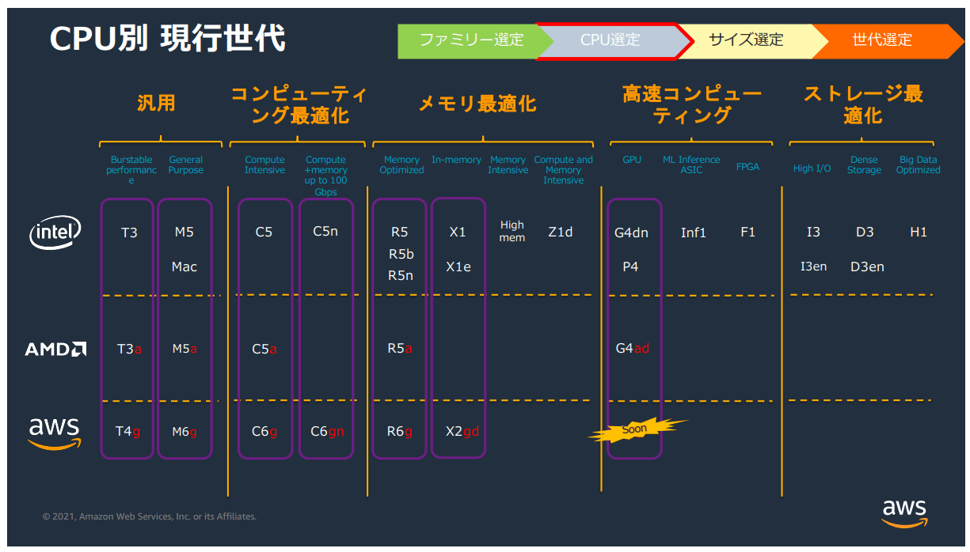The image size is (970, 552).
Task: Click the M5 instance in Intel row
Action: tap(184, 232)
